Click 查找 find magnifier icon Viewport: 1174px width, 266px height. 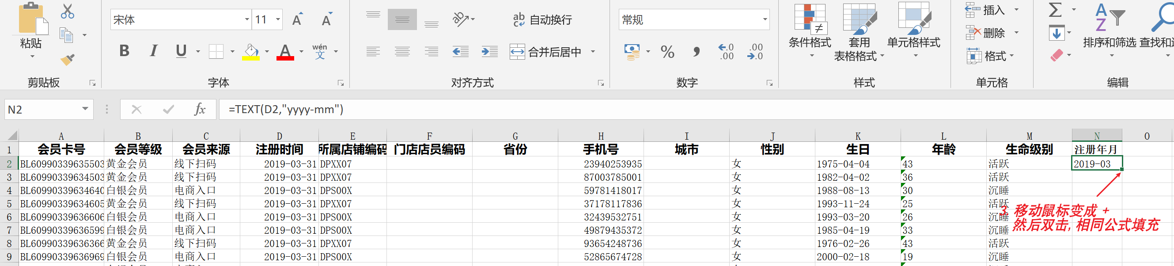(x=1162, y=17)
